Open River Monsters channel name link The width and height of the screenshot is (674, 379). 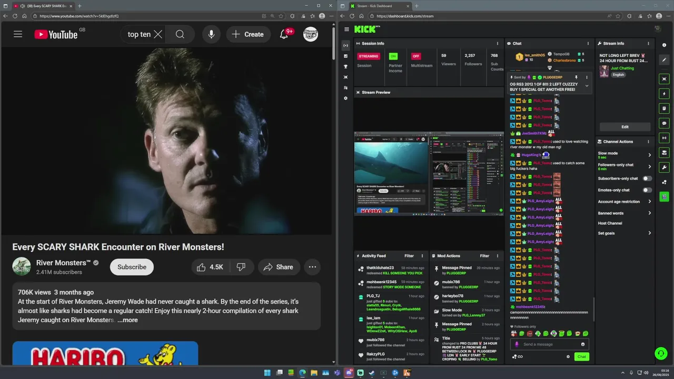(x=63, y=263)
